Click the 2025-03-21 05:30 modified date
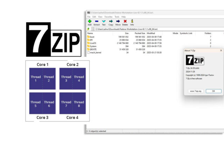 (154, 52)
